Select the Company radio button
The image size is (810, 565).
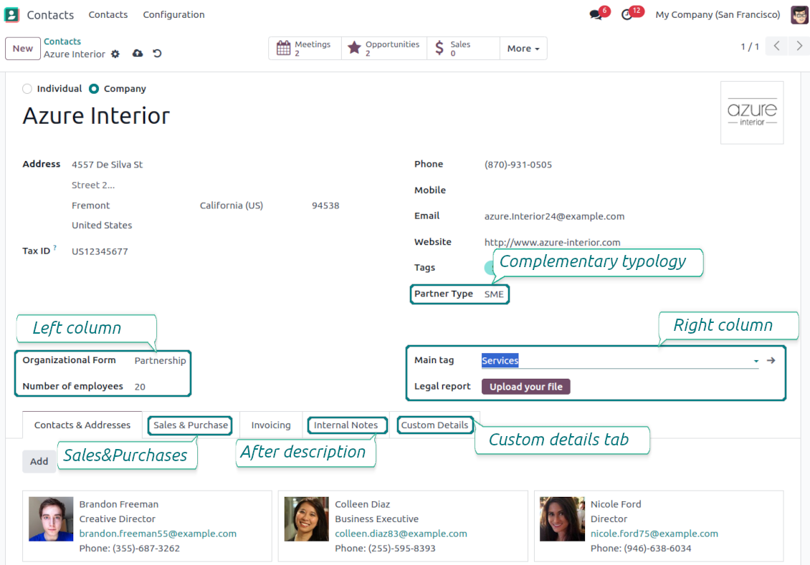93,89
